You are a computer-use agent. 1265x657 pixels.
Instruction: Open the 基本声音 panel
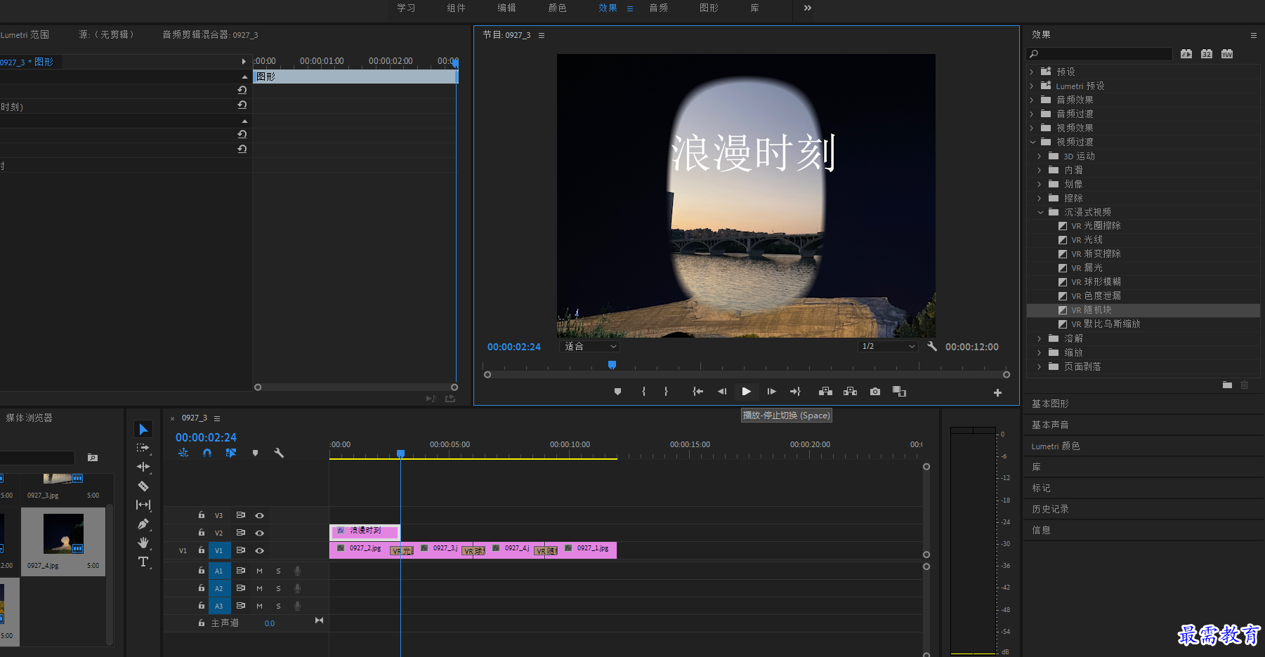tap(1050, 425)
